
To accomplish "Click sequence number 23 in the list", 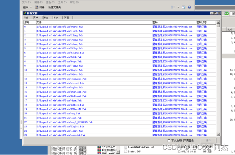I will (x=25, y=127).
